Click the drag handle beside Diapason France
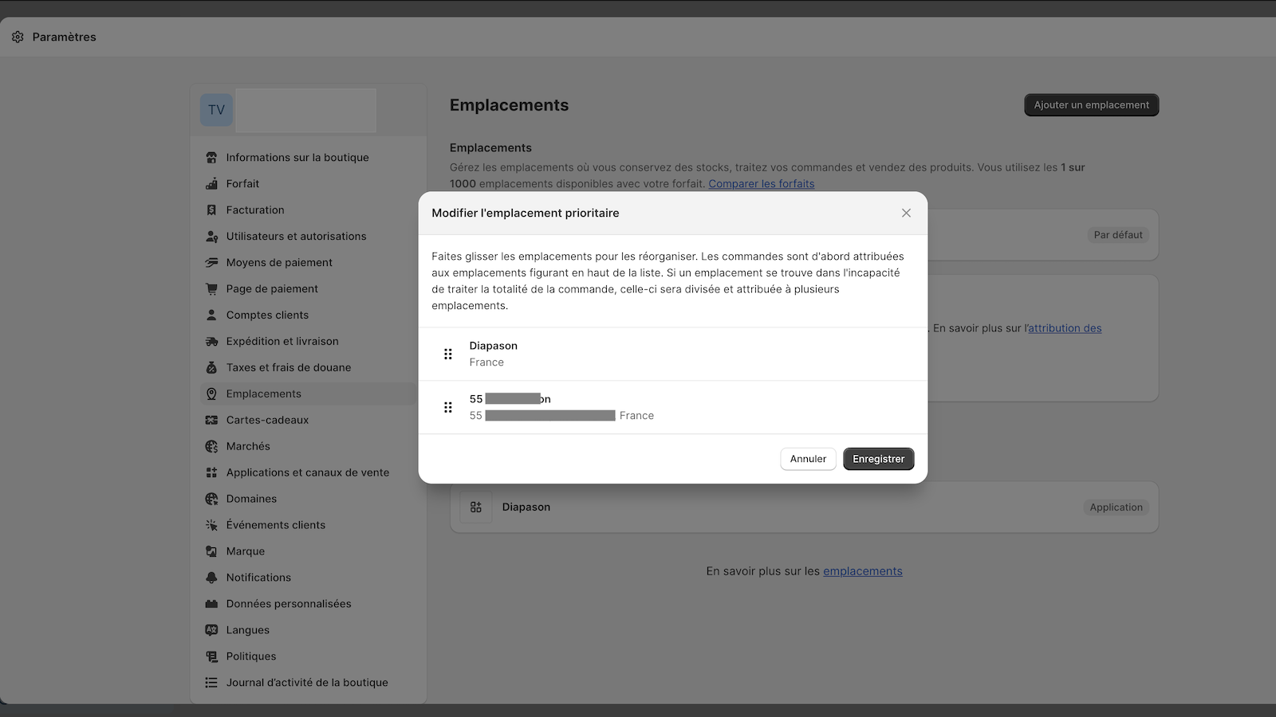The width and height of the screenshot is (1276, 717). (x=448, y=354)
